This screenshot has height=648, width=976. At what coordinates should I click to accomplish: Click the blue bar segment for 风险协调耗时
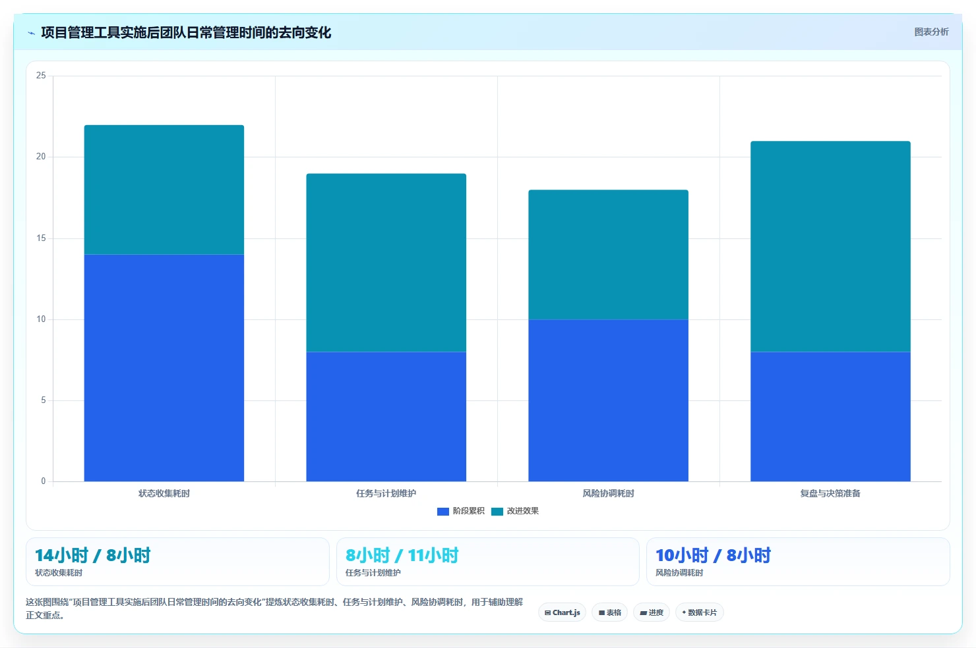pyautogui.click(x=609, y=400)
